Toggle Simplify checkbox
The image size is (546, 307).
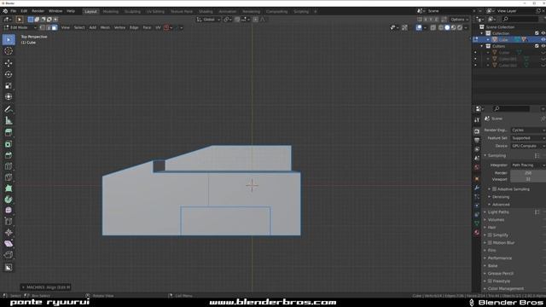pyautogui.click(x=490, y=235)
